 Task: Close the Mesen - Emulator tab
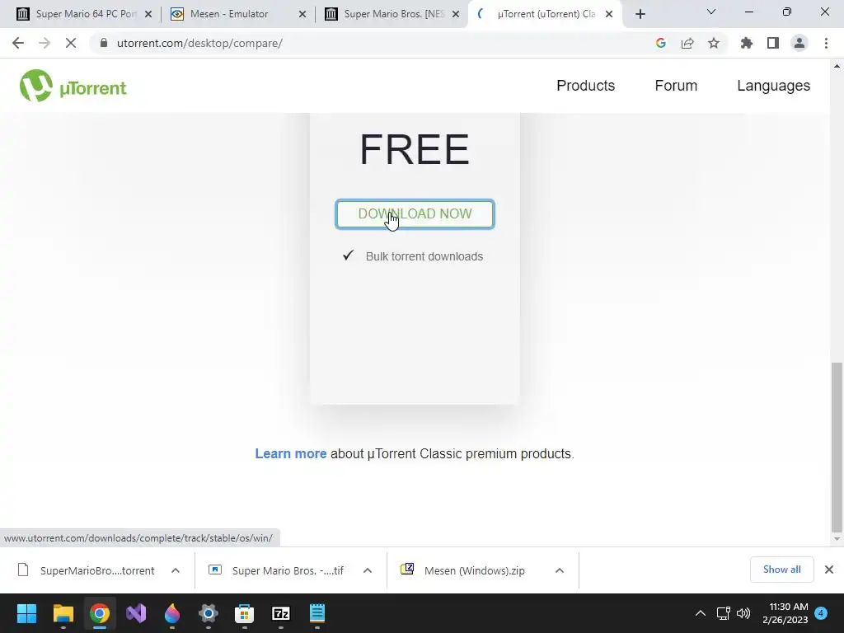point(302,14)
